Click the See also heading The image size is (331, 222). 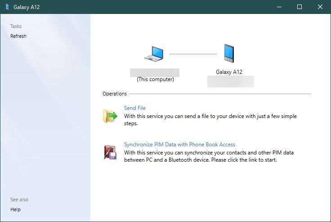point(19,199)
